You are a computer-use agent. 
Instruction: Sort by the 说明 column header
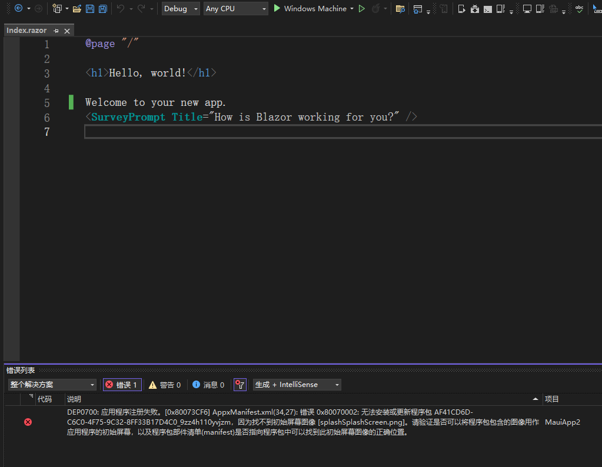[x=74, y=399]
